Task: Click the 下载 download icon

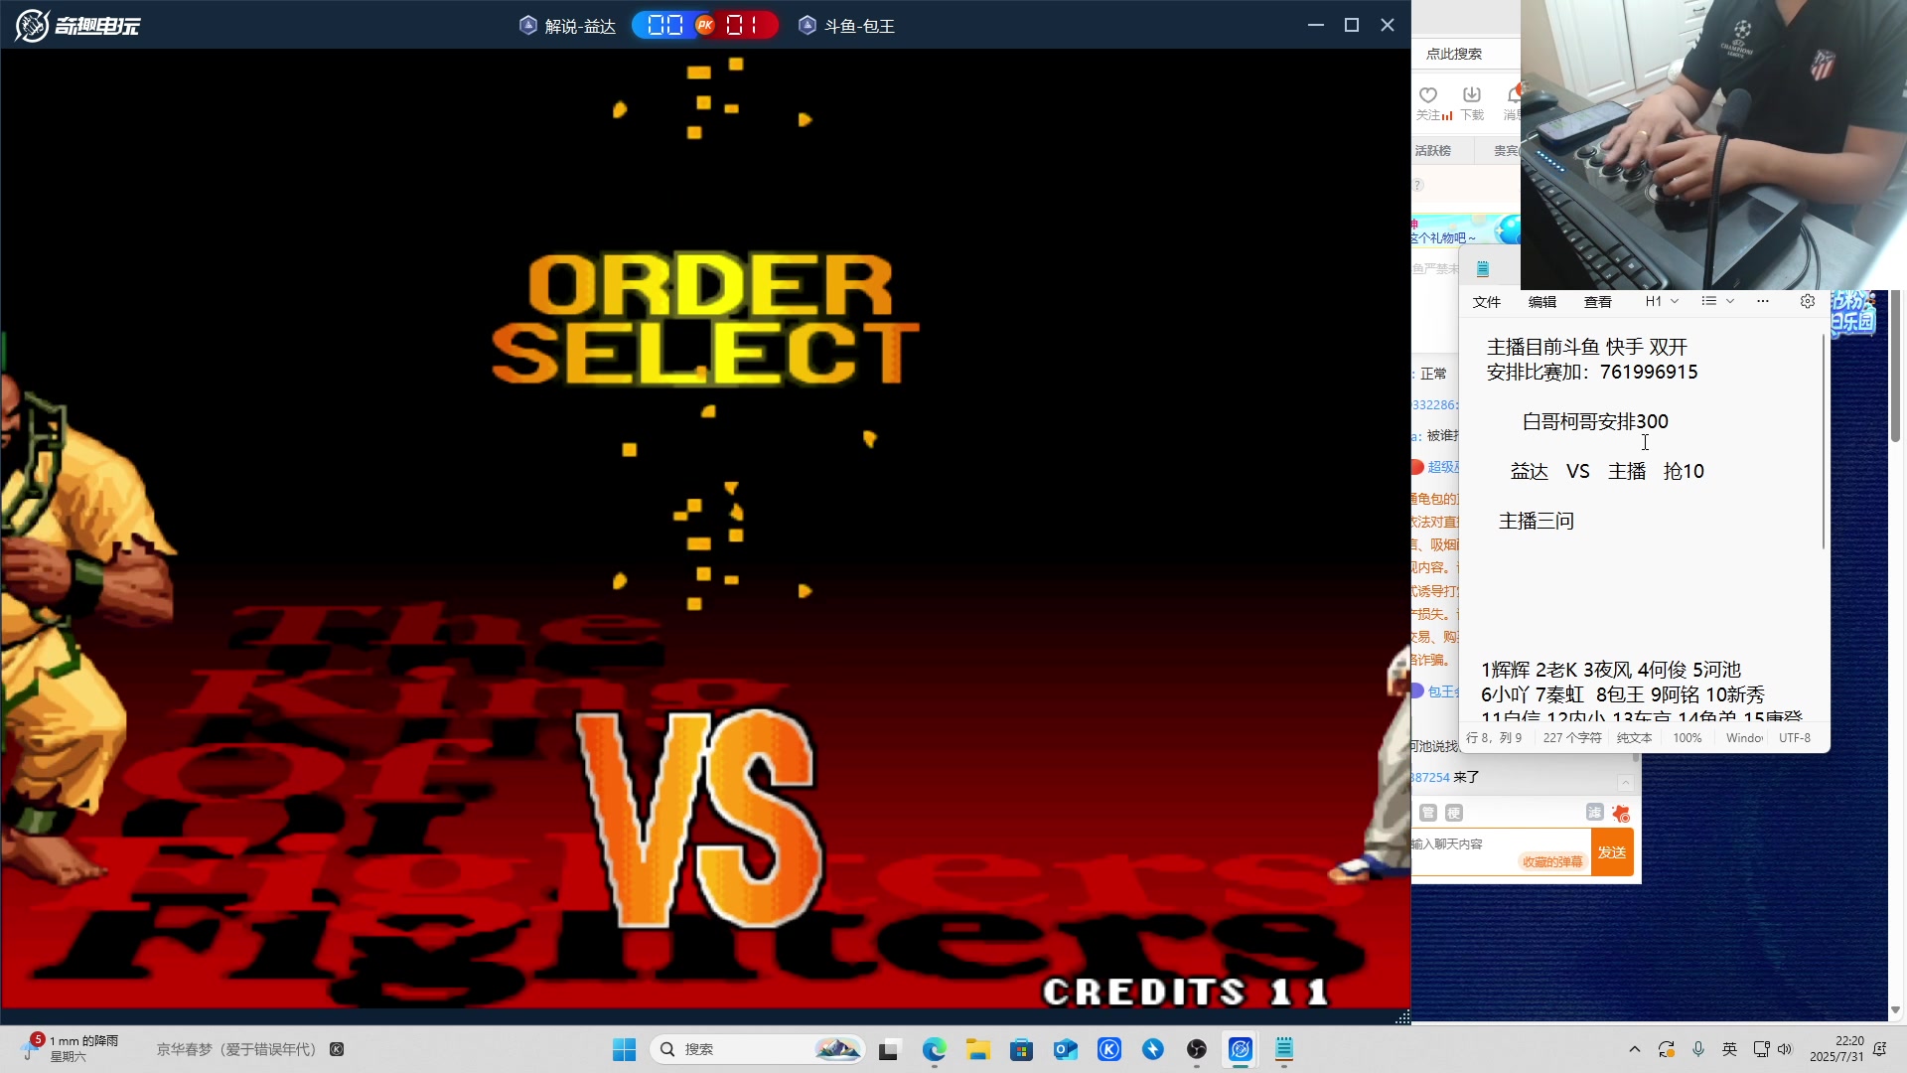Action: coord(1472,94)
